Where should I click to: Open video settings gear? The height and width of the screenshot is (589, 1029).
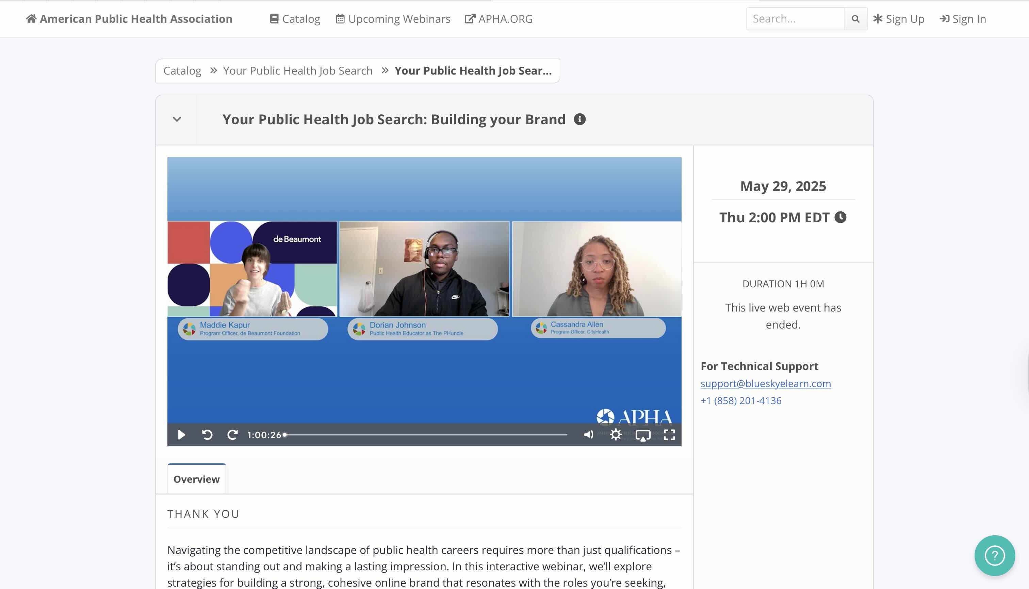(x=616, y=434)
